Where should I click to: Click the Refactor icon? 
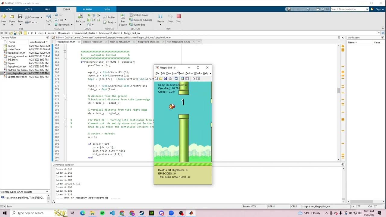point(80,16)
